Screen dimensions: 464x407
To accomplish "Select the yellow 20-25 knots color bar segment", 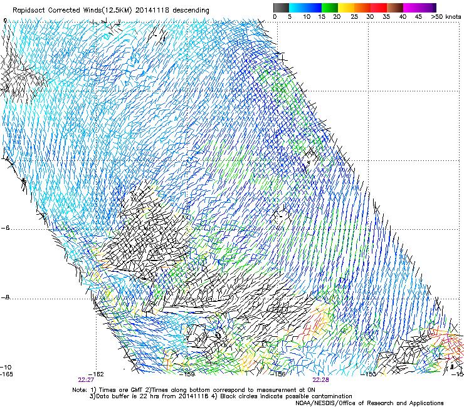I will point(346,8).
